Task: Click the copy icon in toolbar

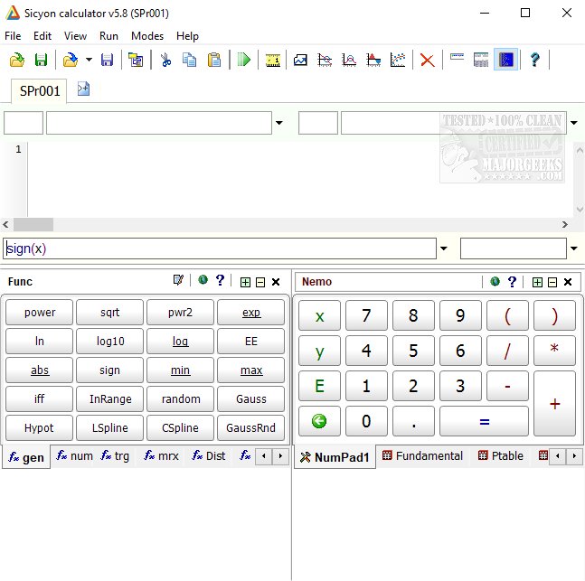Action: (190, 60)
